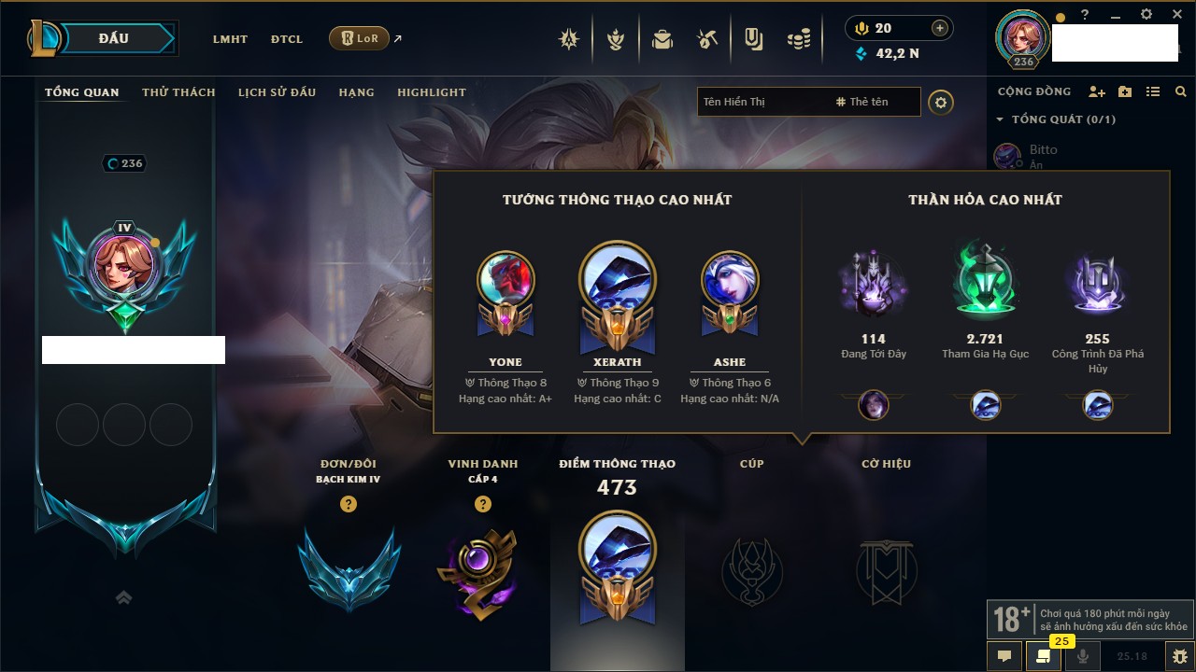Image resolution: width=1196 pixels, height=672 pixels.
Task: Open the bug report icon
Action: pos(1180,656)
